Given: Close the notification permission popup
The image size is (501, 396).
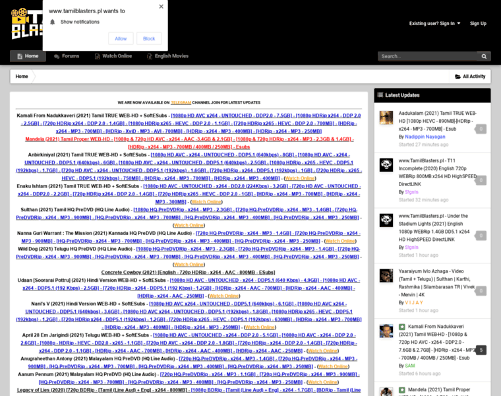Looking at the screenshot, I should 161,7.
